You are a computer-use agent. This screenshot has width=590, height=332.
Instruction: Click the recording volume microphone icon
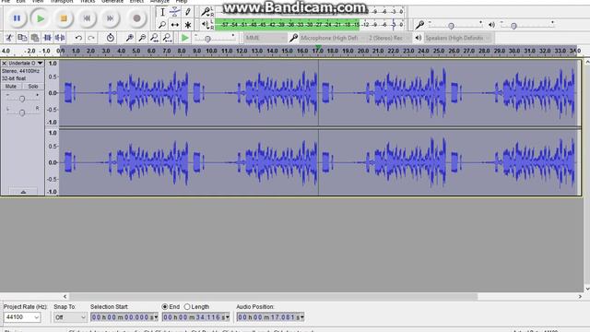(419, 25)
